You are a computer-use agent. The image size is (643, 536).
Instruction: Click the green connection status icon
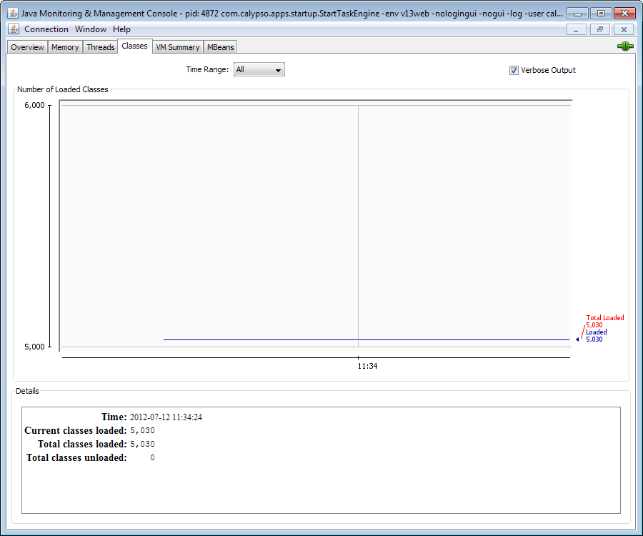click(x=625, y=46)
